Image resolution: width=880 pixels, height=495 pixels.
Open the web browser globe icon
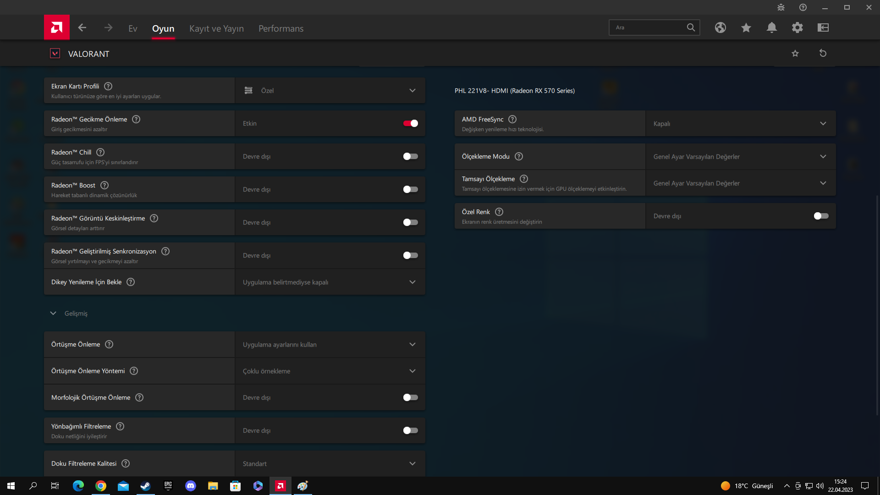720,27
